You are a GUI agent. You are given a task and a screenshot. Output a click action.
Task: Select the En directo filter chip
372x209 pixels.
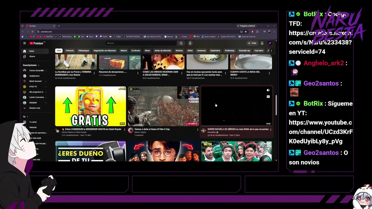click(x=136, y=51)
